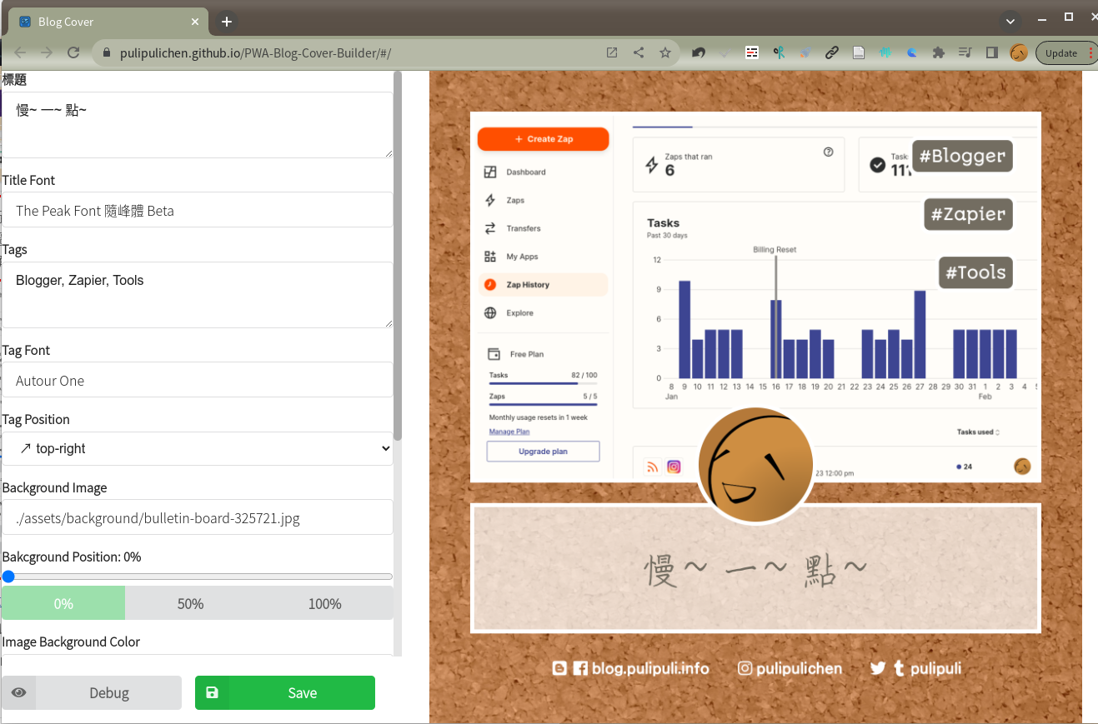Open the Chrome profile avatar
The height and width of the screenshot is (724, 1098).
(x=1019, y=52)
